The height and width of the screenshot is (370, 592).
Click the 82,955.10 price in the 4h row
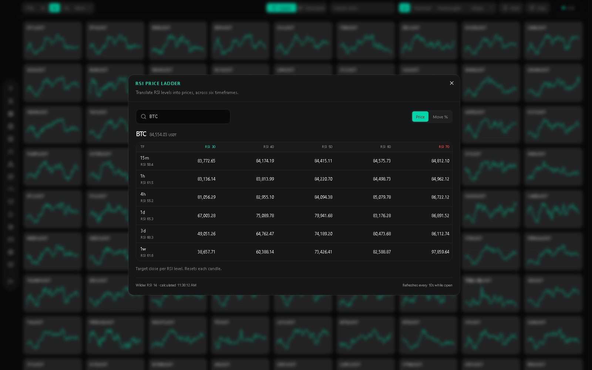click(265, 197)
